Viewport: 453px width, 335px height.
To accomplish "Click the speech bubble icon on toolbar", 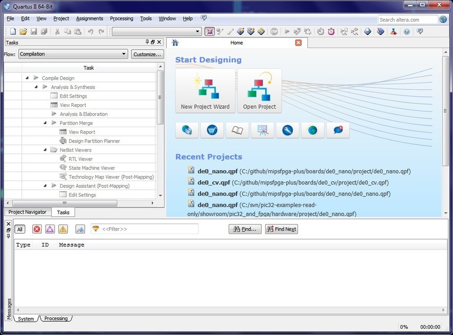I will coord(420,31).
